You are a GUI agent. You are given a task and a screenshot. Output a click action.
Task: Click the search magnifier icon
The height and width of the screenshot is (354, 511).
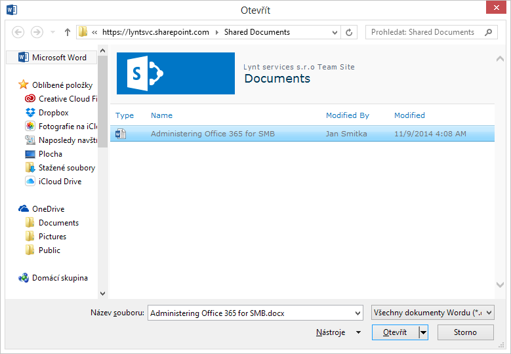[488, 32]
